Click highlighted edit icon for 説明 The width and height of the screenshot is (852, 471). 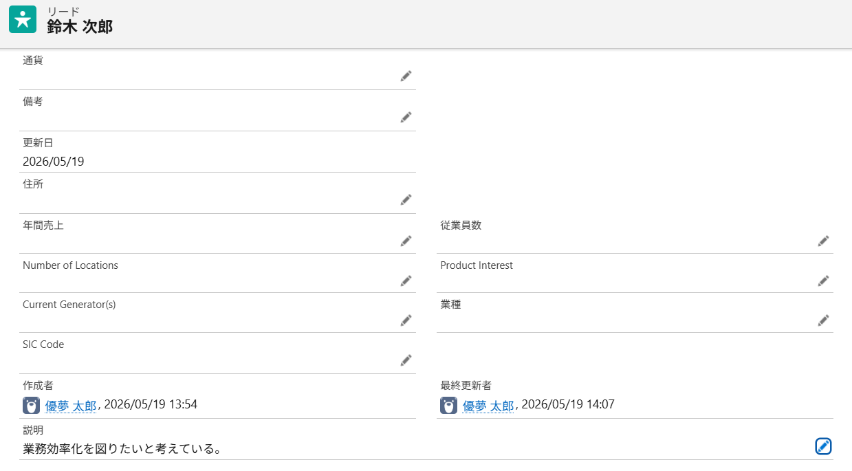[823, 446]
